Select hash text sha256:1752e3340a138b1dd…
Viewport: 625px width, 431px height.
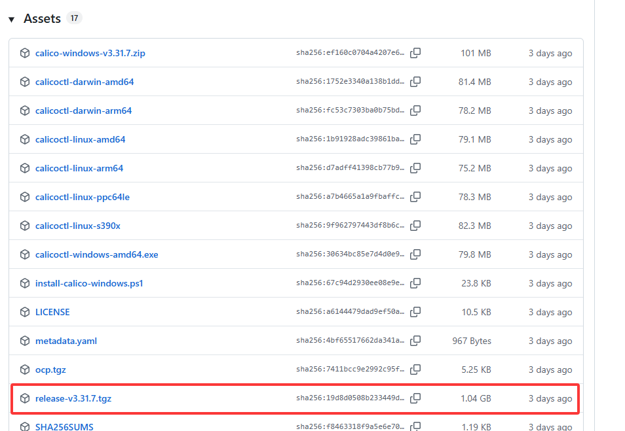(x=350, y=81)
